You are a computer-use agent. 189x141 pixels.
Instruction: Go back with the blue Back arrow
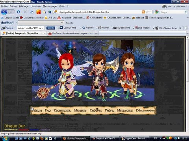[4, 12]
